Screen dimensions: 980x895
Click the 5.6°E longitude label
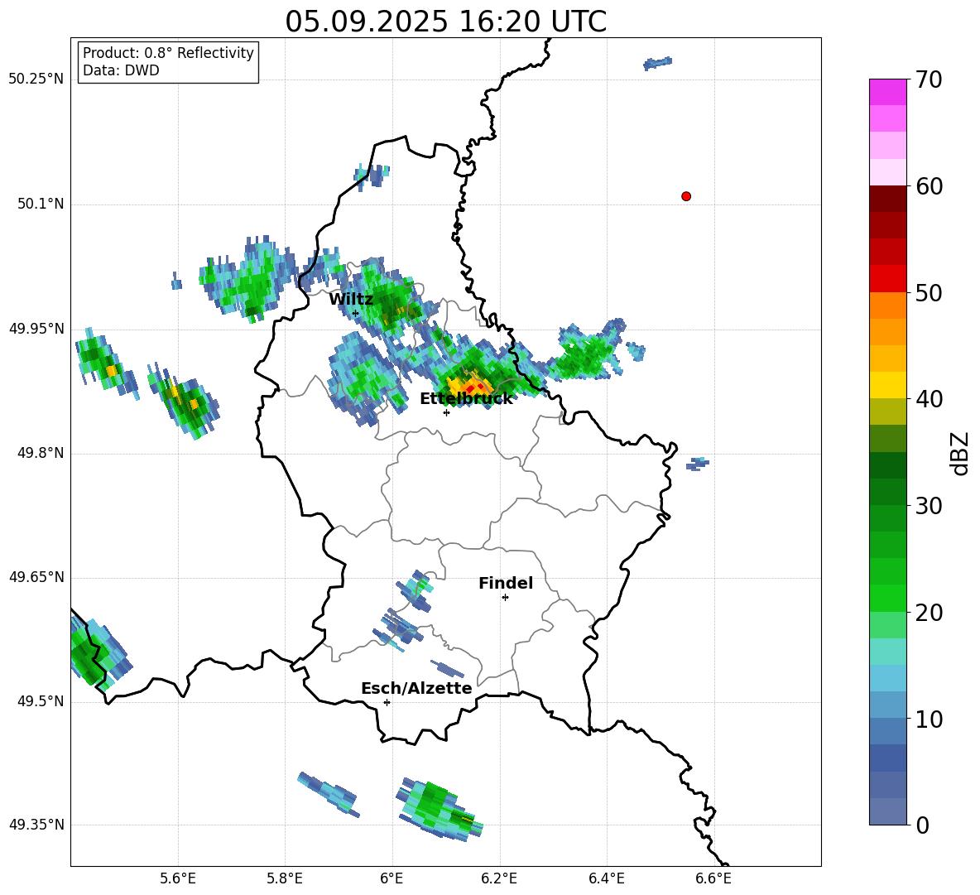click(178, 878)
